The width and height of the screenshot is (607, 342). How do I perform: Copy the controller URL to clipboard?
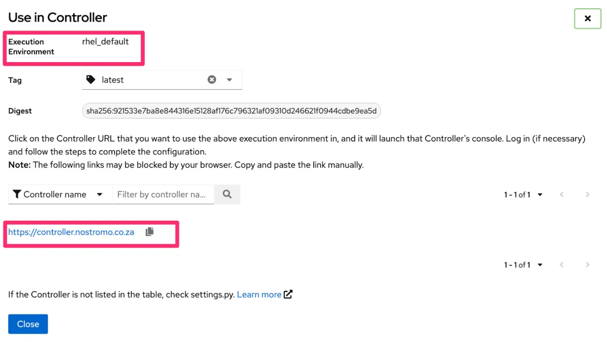point(149,232)
